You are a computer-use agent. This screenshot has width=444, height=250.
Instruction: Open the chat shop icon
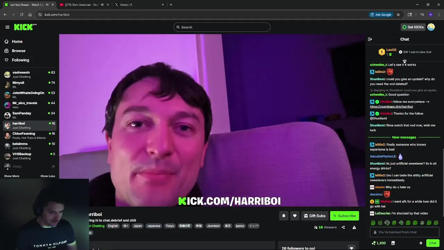pyautogui.click(x=393, y=243)
